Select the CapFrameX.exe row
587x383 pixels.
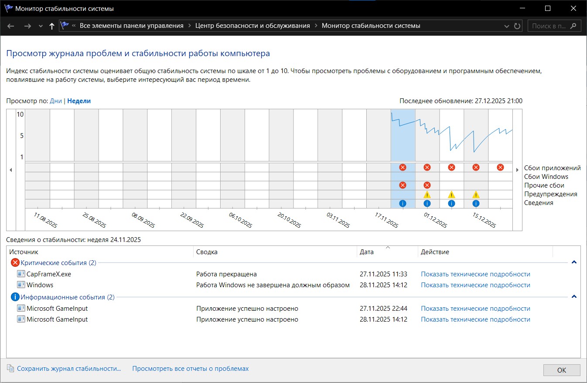tap(294, 274)
